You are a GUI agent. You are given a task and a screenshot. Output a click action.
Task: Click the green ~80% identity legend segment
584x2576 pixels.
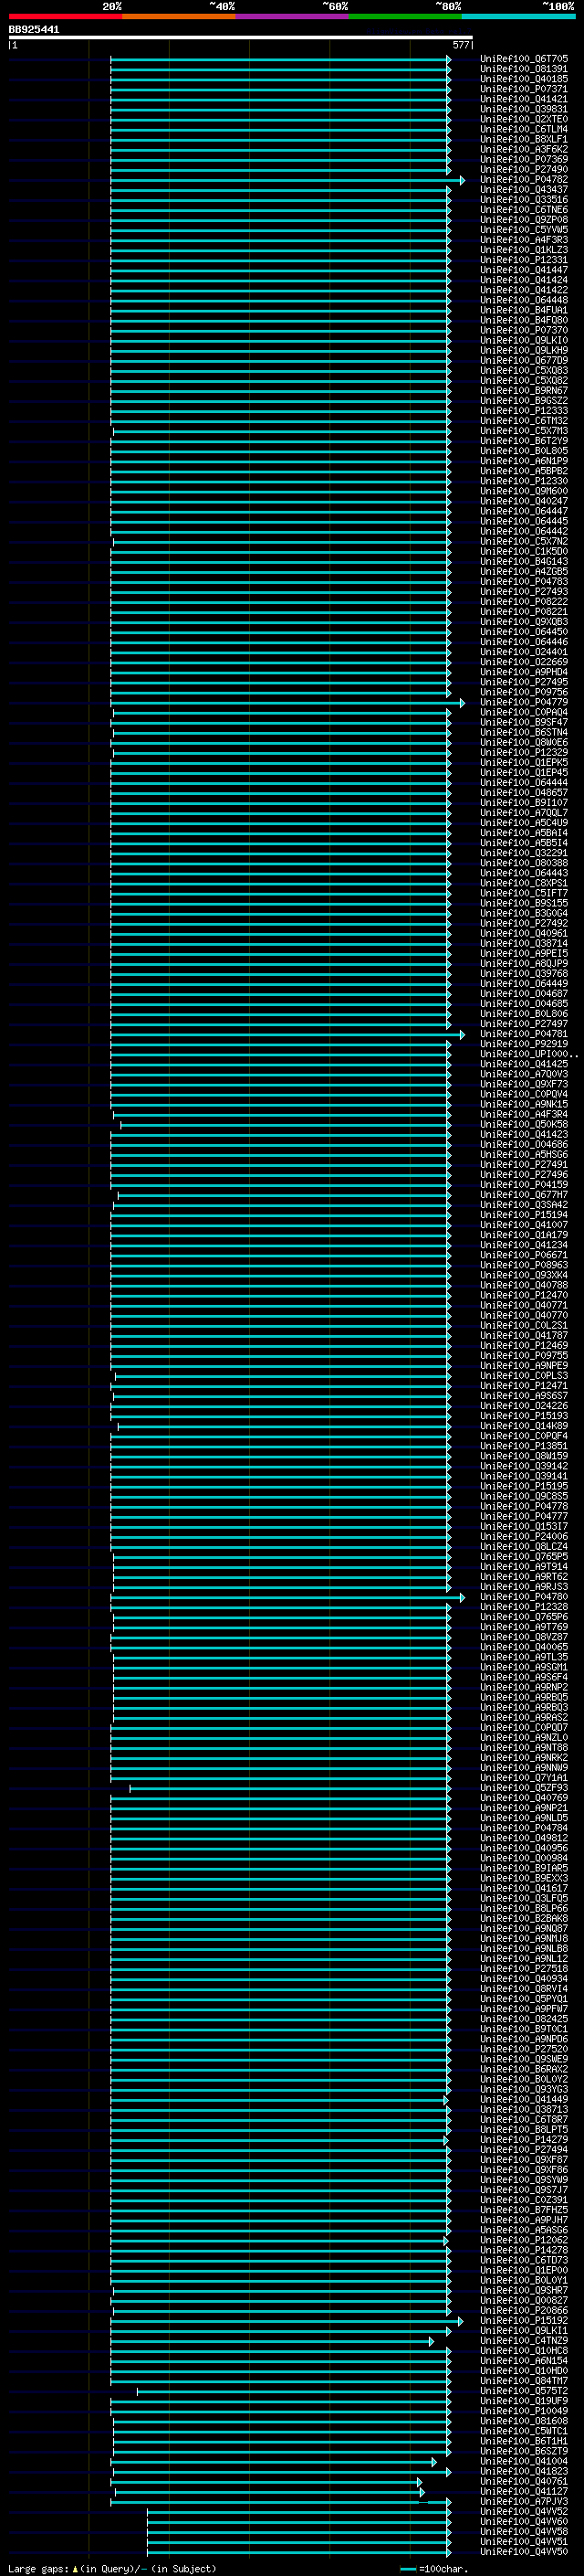click(404, 16)
